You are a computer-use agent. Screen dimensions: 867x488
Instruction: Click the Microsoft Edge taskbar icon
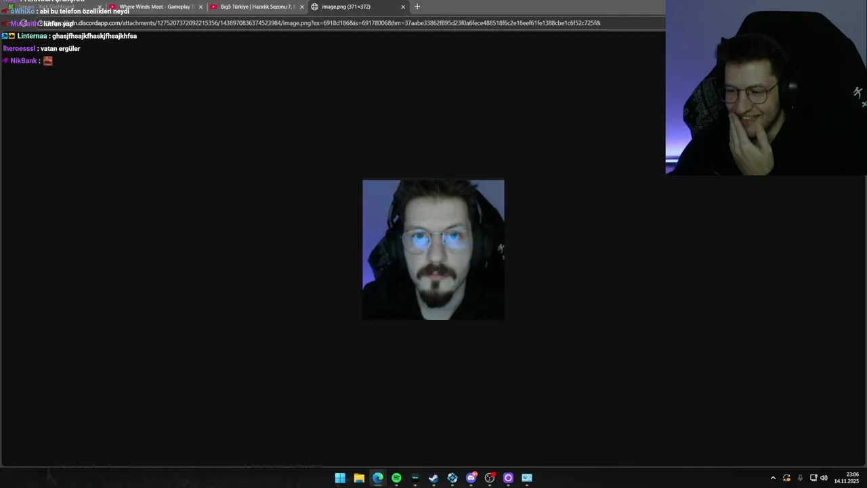378,478
